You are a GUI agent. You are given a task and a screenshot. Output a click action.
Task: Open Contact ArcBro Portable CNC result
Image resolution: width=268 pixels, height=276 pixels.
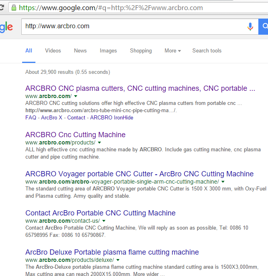click(100, 213)
